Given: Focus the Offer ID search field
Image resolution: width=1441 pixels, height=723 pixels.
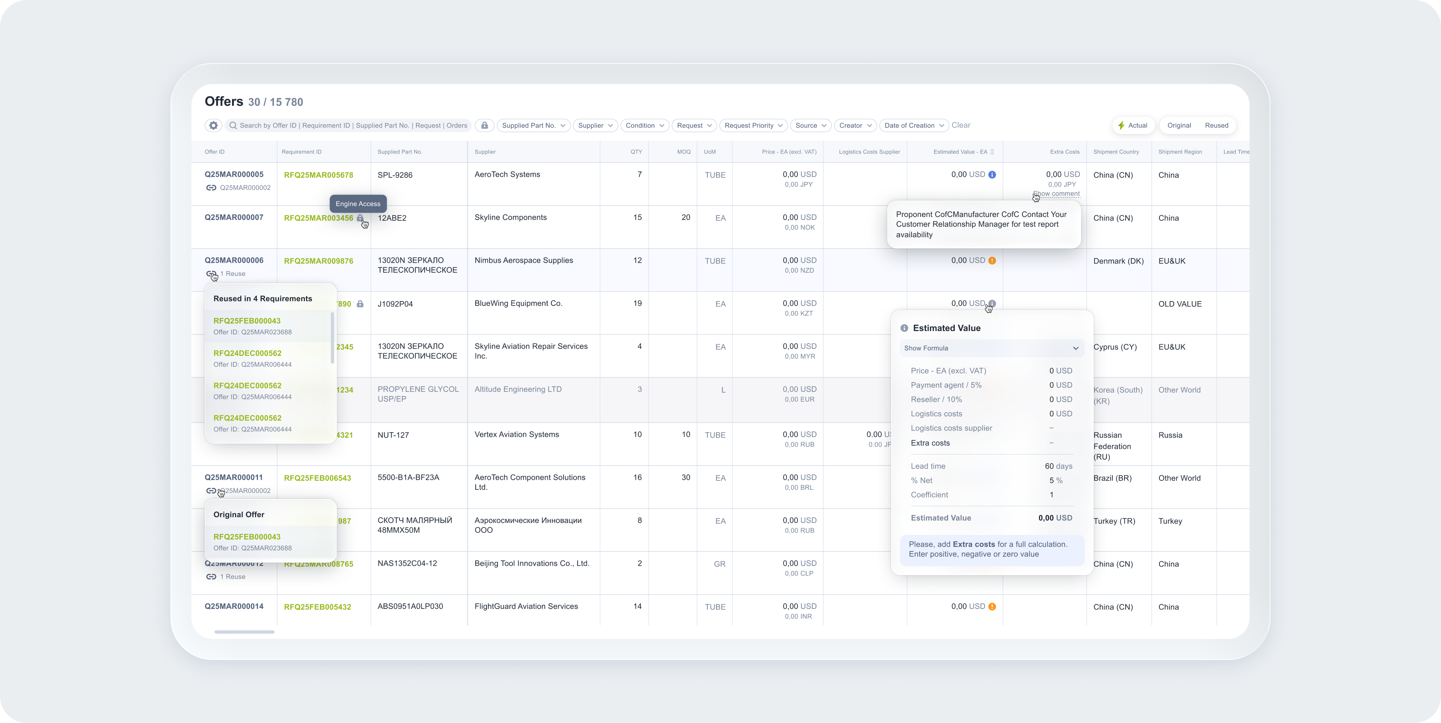Looking at the screenshot, I should 353,125.
